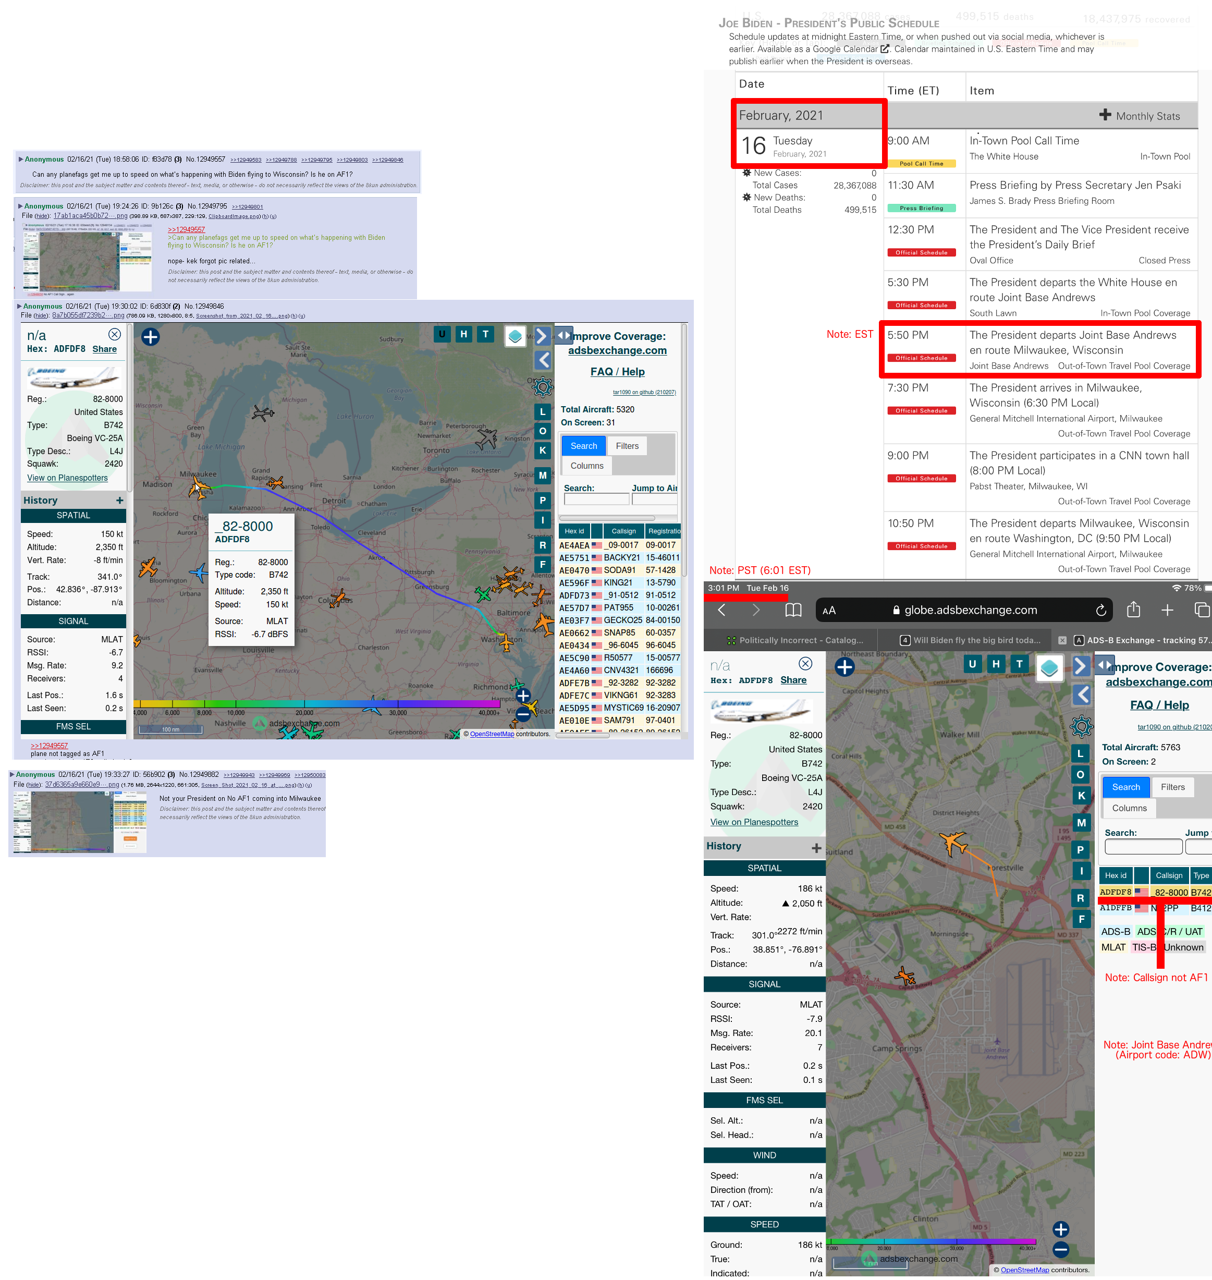Viewport: 1212px width, 1280px height.
Task: Reload the globe.adsbexchange.com page
Action: tap(1101, 610)
